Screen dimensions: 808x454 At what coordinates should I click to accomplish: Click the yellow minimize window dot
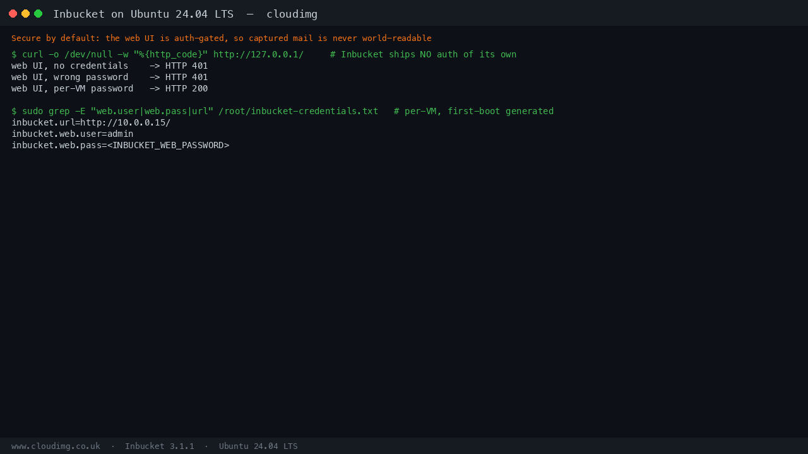pos(25,13)
